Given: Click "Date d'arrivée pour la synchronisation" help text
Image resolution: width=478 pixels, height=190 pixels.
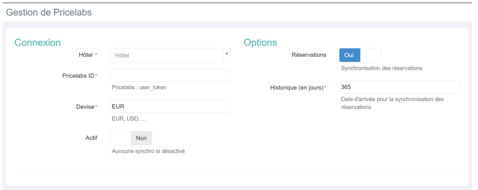Looking at the screenshot, I should (x=393, y=103).
